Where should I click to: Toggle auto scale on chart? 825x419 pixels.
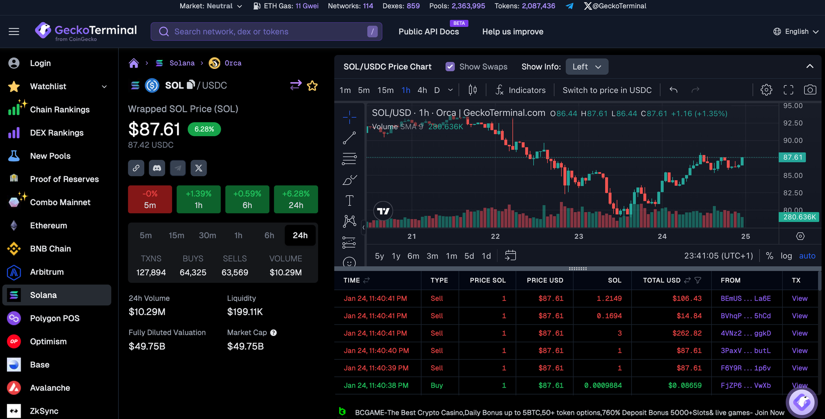click(807, 256)
